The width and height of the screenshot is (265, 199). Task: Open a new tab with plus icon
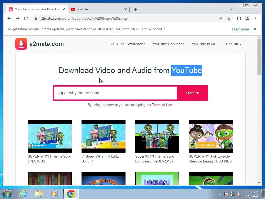click(x=135, y=9)
